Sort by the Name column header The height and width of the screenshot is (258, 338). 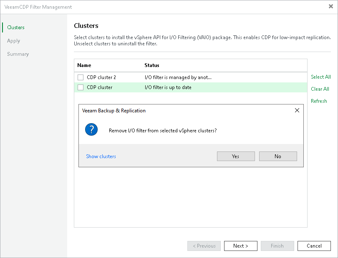click(84, 65)
